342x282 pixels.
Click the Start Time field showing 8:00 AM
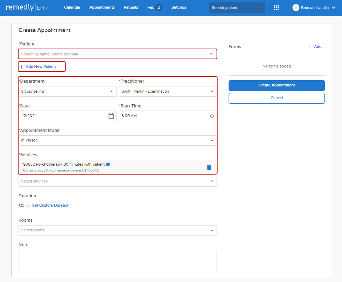coord(168,116)
